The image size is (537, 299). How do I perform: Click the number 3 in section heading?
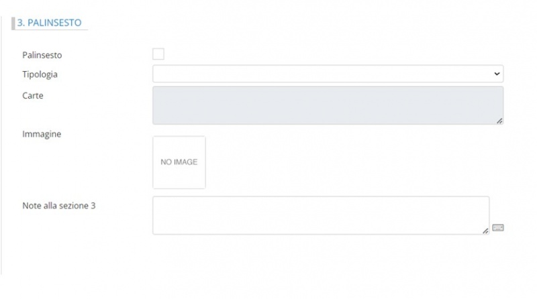coord(20,23)
